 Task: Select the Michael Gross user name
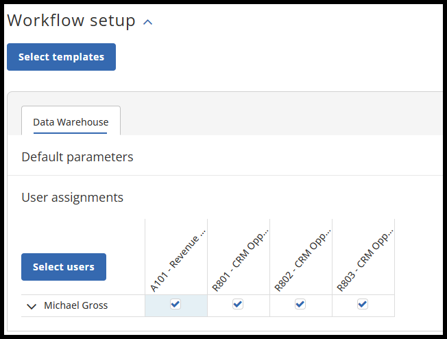coord(76,305)
